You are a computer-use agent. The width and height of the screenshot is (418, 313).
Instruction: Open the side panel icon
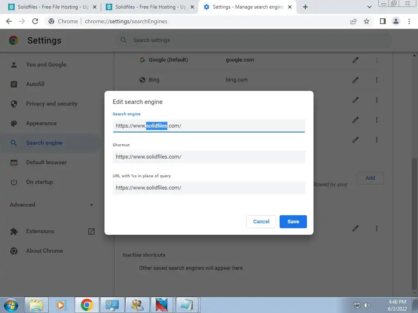[383, 21]
